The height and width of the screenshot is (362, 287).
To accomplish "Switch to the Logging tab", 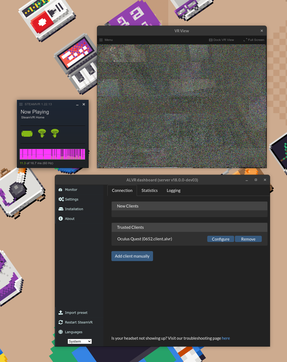I will [x=173, y=190].
